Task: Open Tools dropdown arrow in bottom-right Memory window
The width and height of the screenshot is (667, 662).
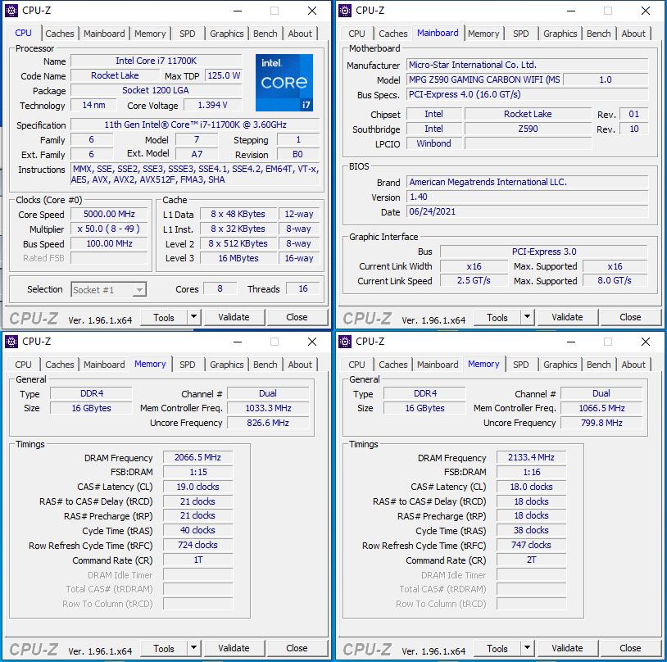Action: pos(527,648)
